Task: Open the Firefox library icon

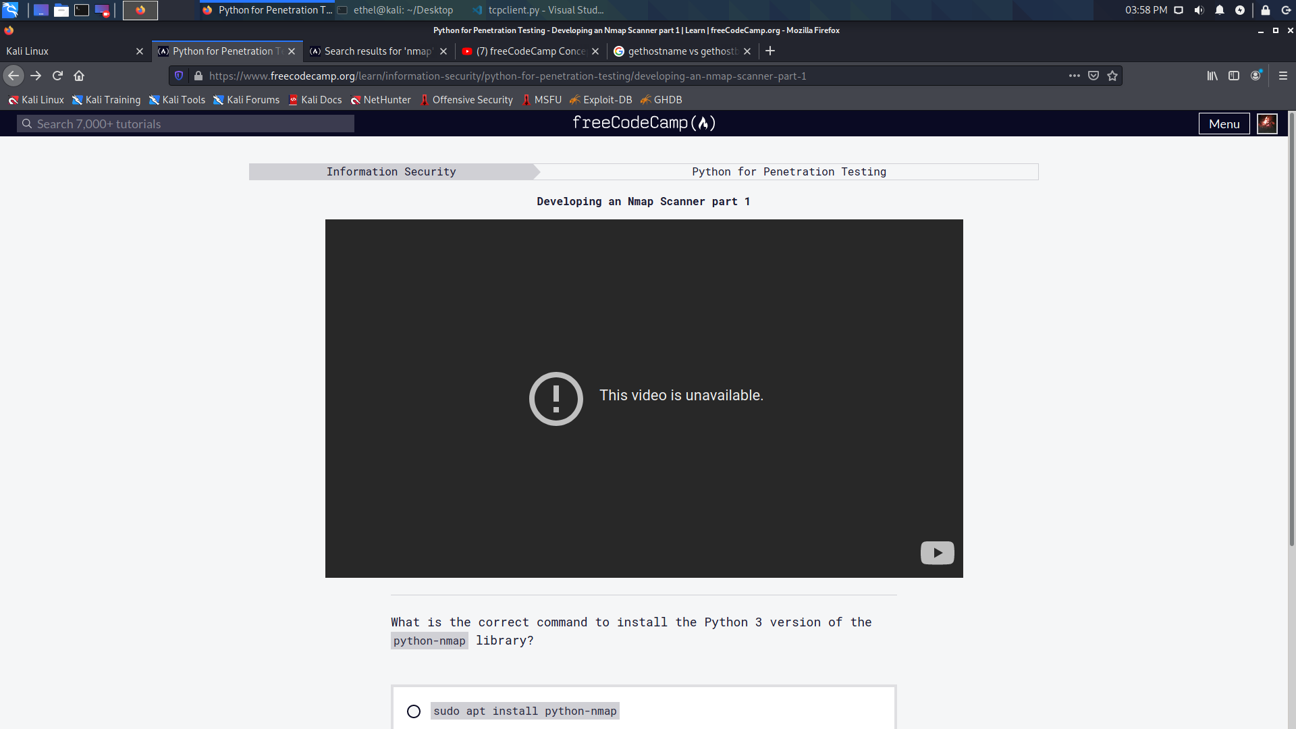Action: (1212, 76)
